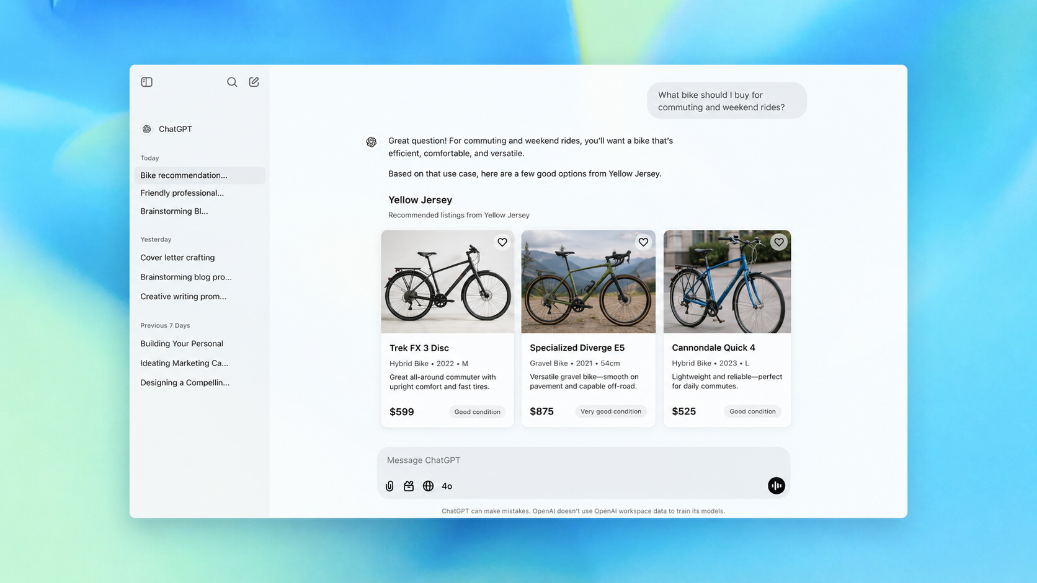The height and width of the screenshot is (583, 1037).
Task: Click the $525 price
Action: [683, 411]
